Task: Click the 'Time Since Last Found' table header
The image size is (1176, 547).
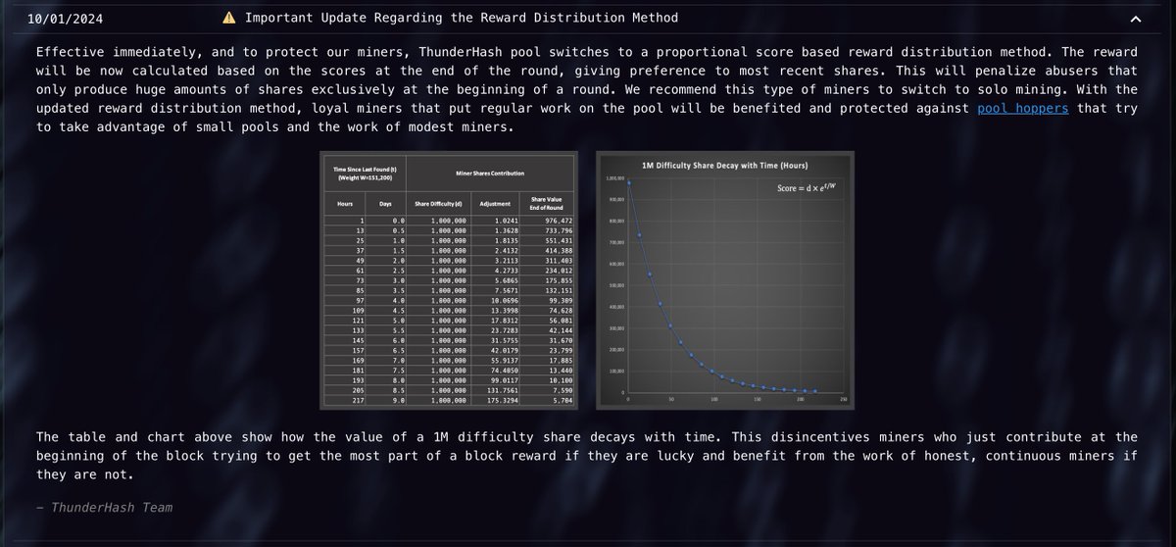Action: click(x=366, y=174)
